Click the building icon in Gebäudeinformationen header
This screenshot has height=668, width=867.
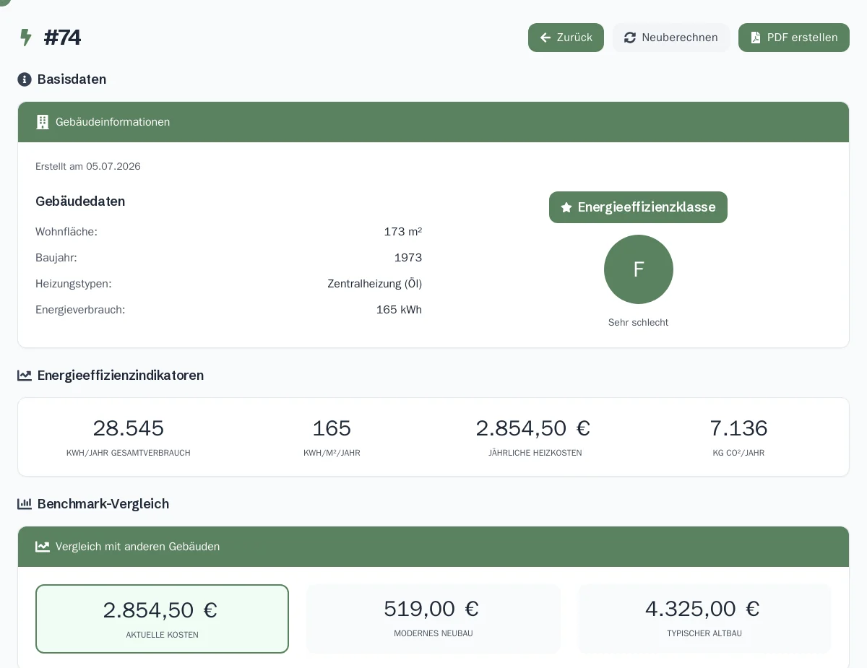[43, 122]
